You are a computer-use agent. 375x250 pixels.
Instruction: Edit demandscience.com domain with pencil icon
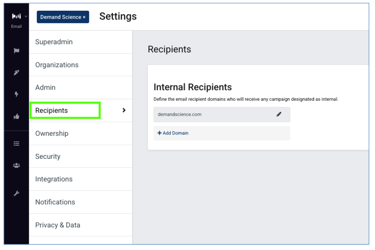[279, 114]
